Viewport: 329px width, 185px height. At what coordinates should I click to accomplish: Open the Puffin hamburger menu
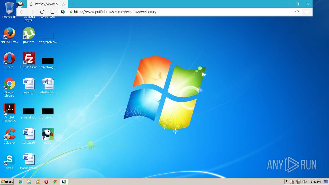click(307, 12)
